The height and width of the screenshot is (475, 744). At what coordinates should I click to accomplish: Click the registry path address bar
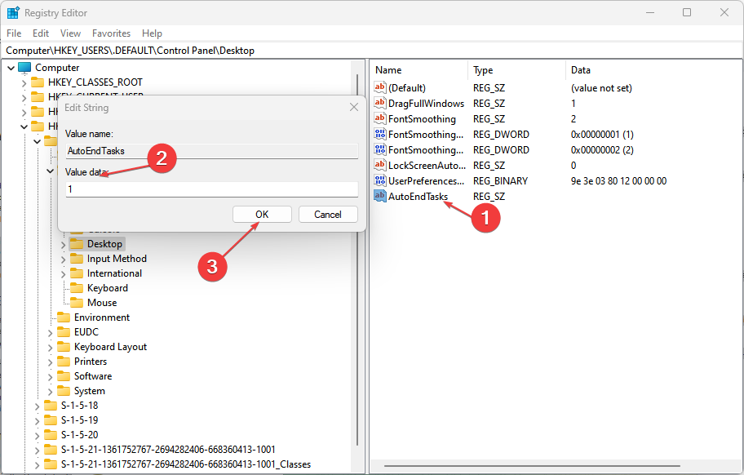tap(371, 51)
